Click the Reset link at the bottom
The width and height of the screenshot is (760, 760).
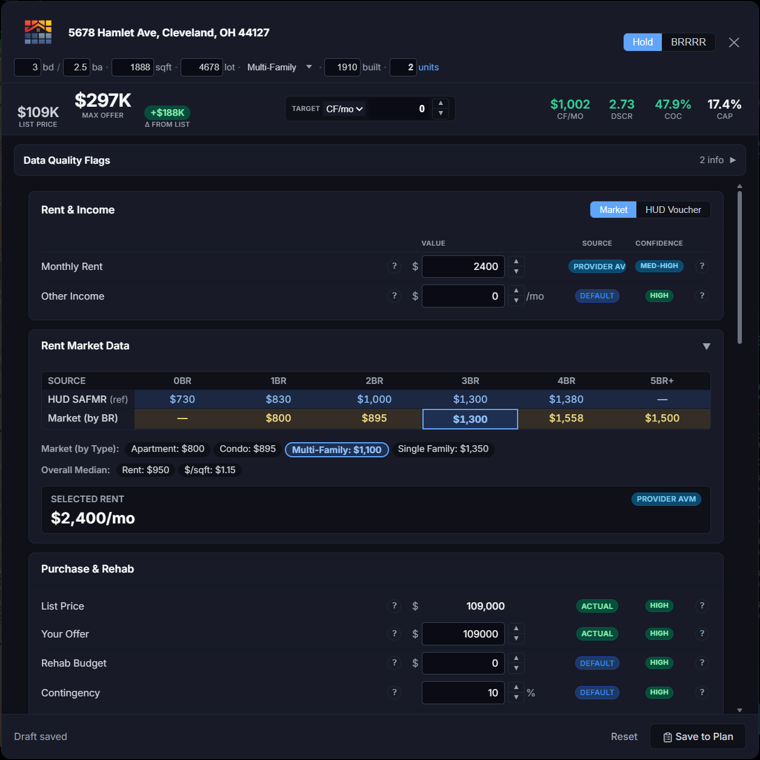pyautogui.click(x=624, y=736)
